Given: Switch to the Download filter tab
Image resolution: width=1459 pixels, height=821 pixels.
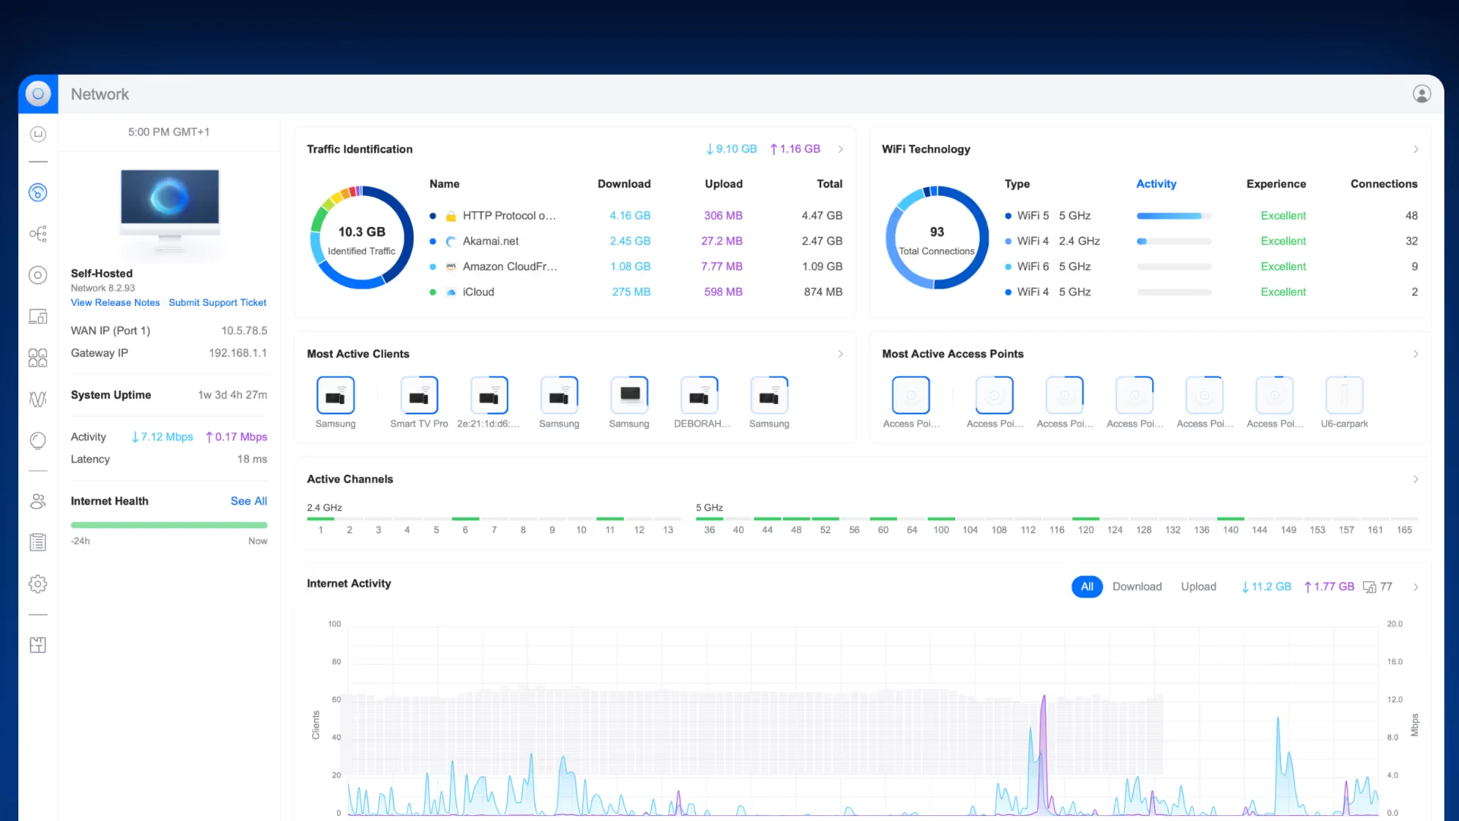Looking at the screenshot, I should [x=1137, y=587].
